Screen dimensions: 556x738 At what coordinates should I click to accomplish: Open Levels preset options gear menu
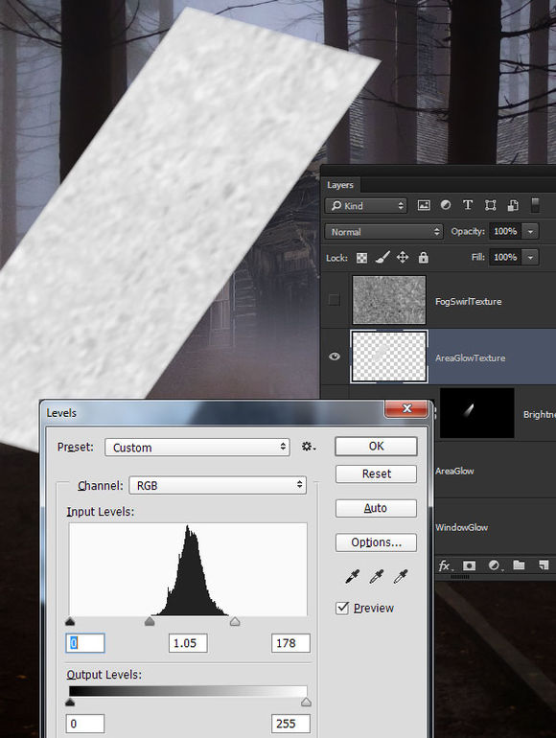(x=309, y=447)
